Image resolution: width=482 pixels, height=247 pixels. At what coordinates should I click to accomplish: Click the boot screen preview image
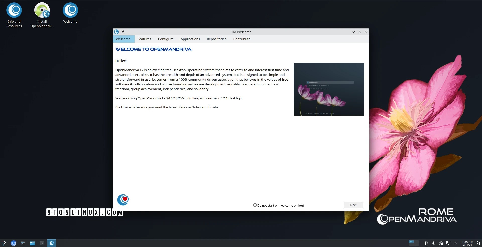coord(329,89)
